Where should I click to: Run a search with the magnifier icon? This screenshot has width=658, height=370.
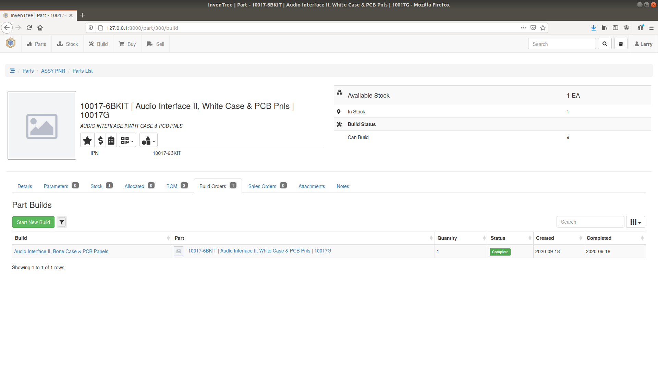[x=605, y=44]
